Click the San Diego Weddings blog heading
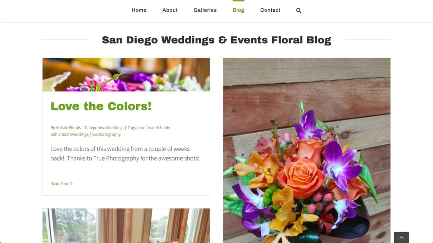The height and width of the screenshot is (243, 433). point(217,40)
